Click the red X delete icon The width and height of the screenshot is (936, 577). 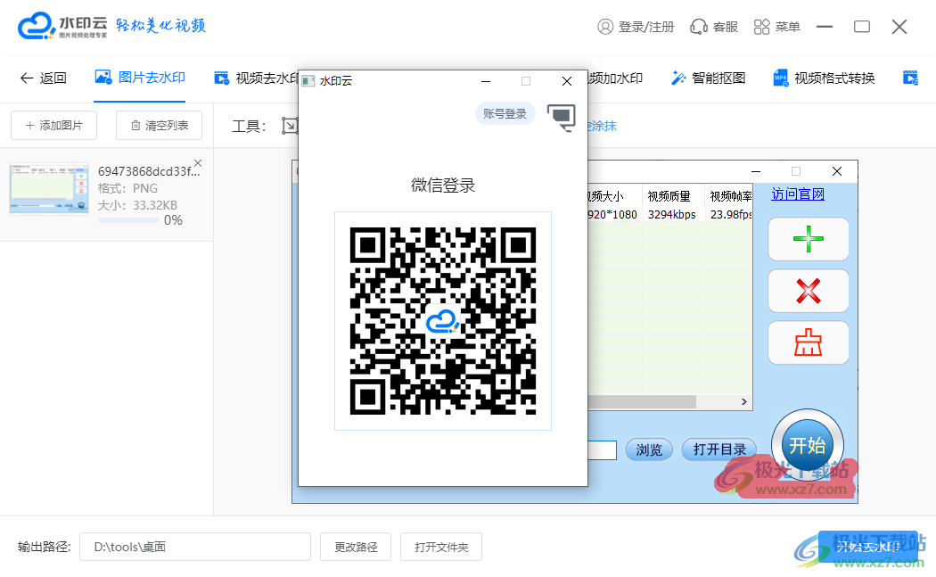[x=809, y=291]
